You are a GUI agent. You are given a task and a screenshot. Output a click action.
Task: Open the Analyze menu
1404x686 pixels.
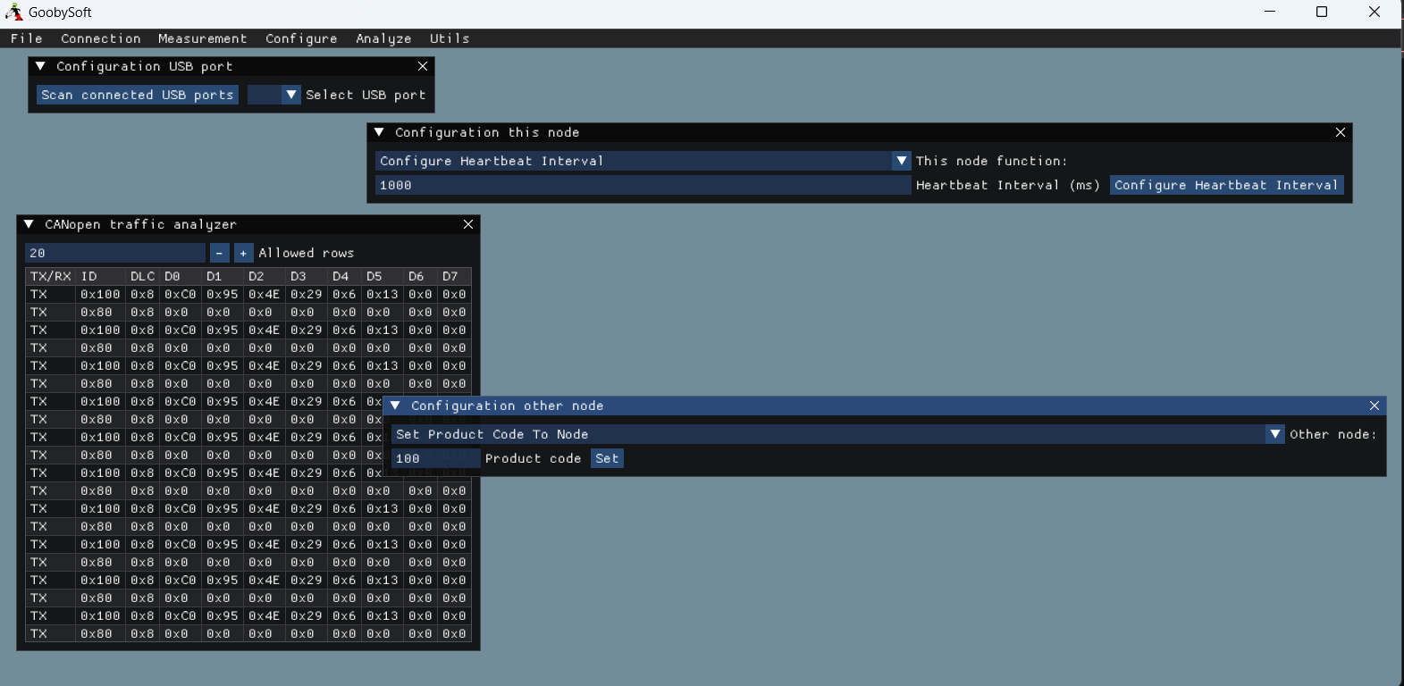tap(383, 38)
